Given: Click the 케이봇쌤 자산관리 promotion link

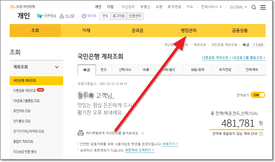Looking at the screenshot, I should coord(115,133).
